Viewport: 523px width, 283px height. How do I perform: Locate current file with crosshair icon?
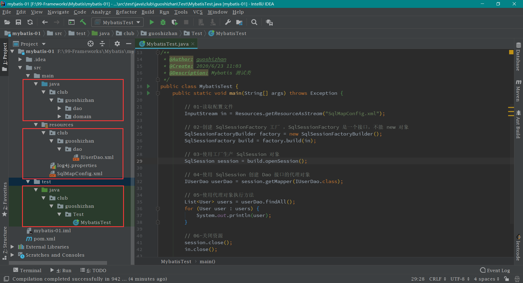(90, 44)
